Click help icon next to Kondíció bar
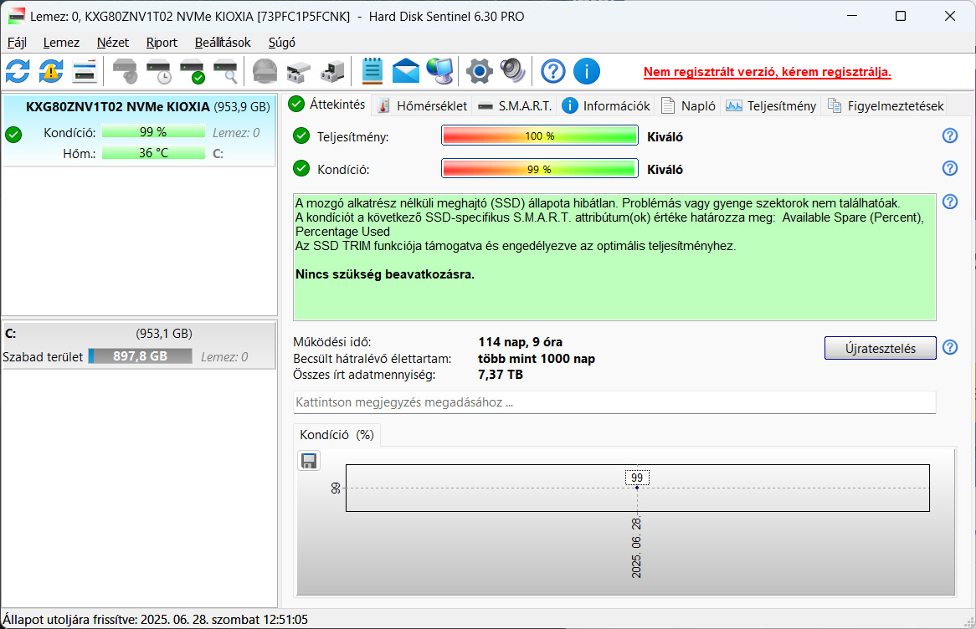This screenshot has height=629, width=976. [950, 168]
